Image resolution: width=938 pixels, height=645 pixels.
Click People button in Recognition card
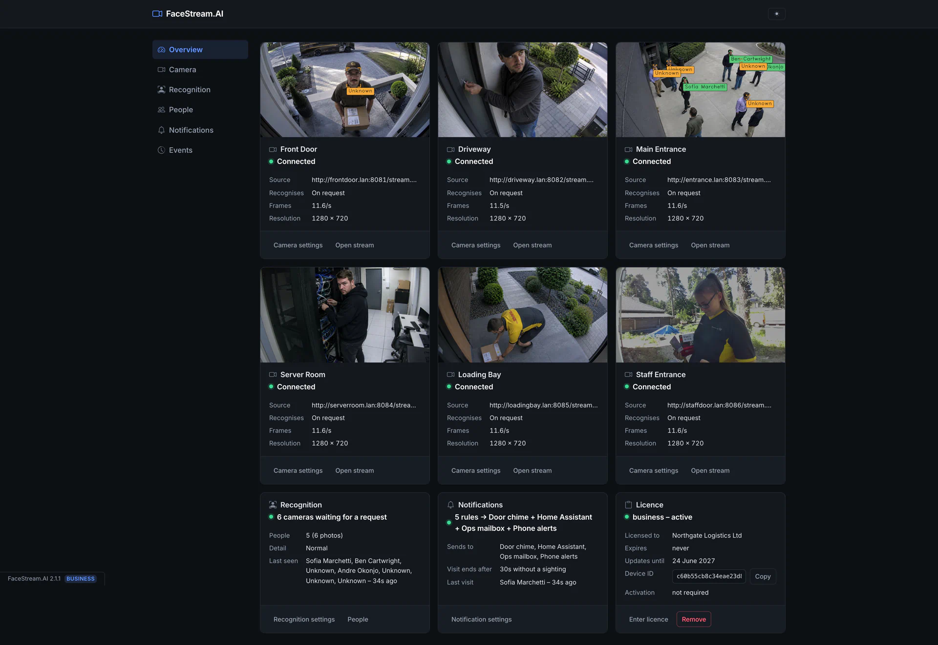[x=358, y=620]
